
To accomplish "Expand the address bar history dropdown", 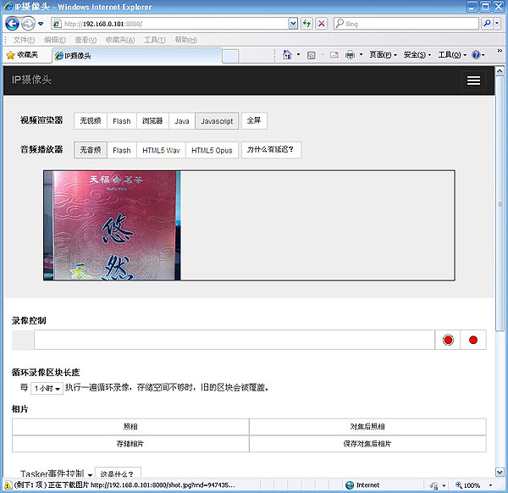I will click(293, 24).
